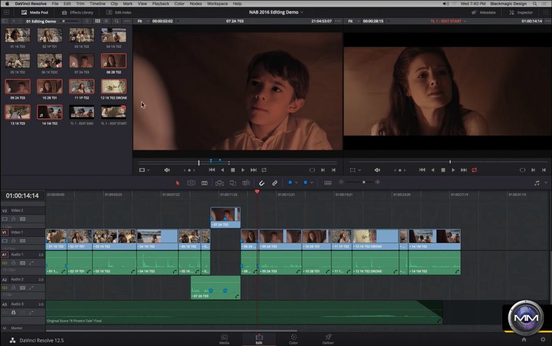
Task: Click the timeline view options icon
Action: point(328,183)
